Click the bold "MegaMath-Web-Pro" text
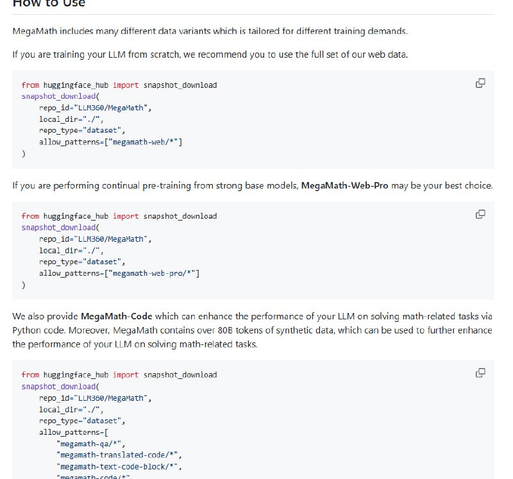The width and height of the screenshot is (513, 479). 344,186
